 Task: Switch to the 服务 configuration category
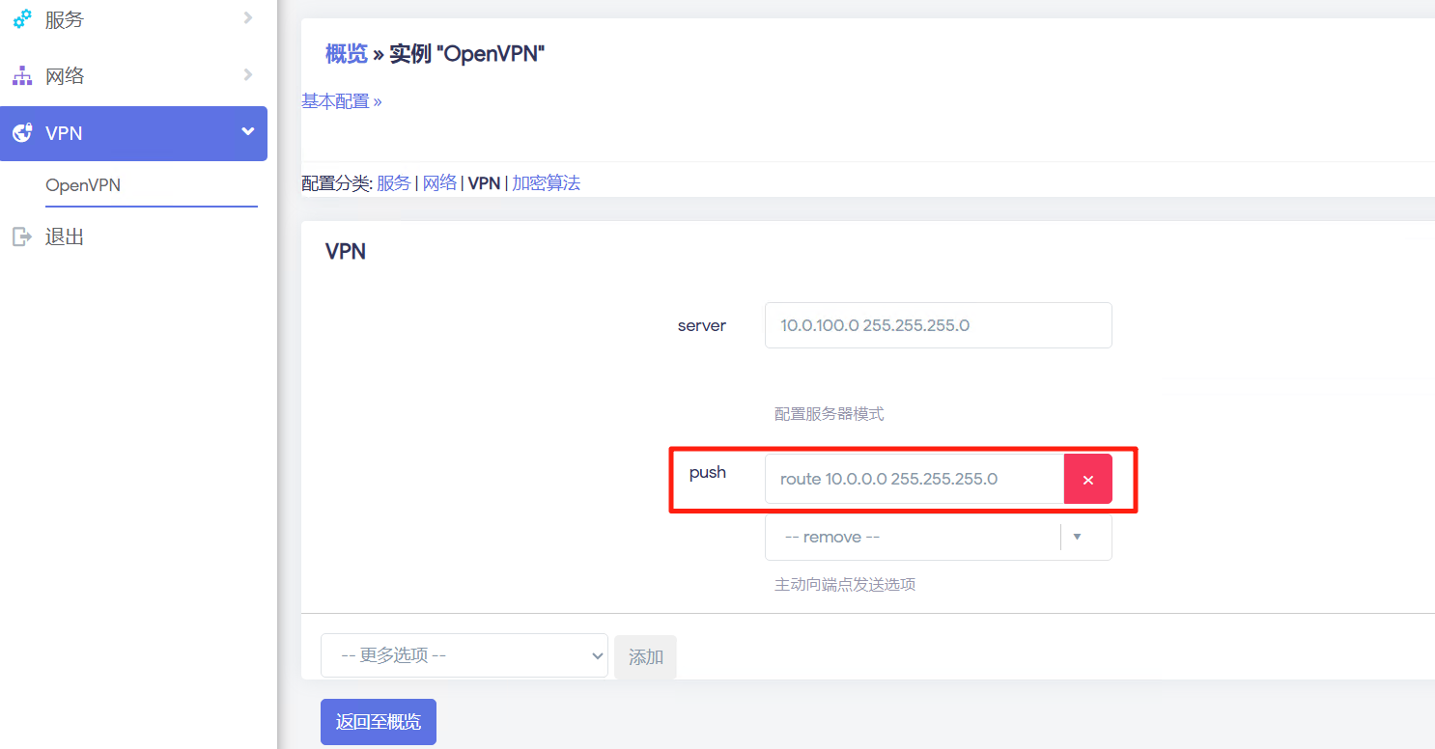coord(393,183)
